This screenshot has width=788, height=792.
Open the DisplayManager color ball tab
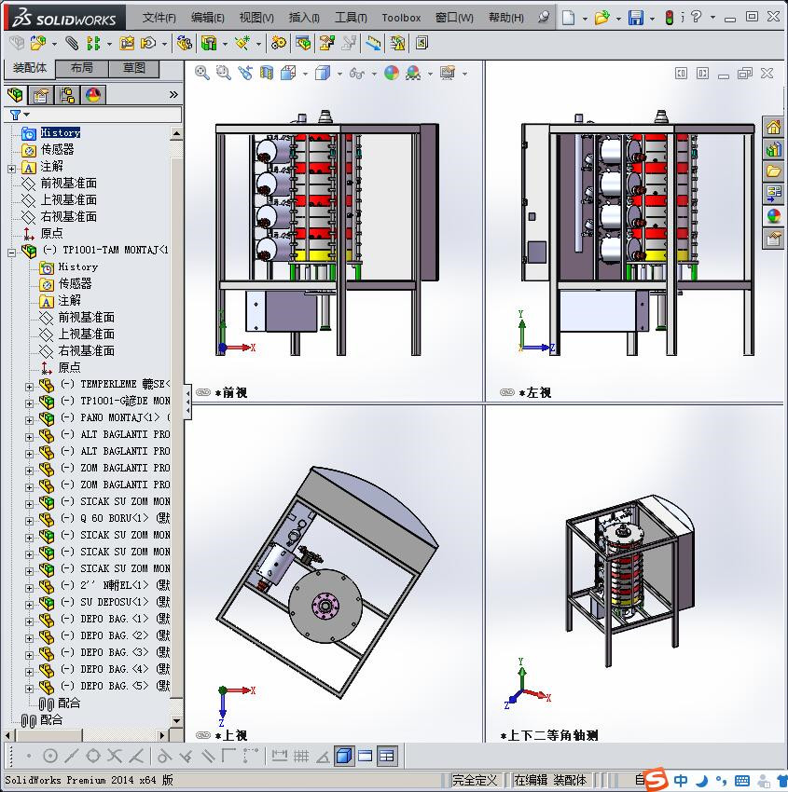(93, 95)
